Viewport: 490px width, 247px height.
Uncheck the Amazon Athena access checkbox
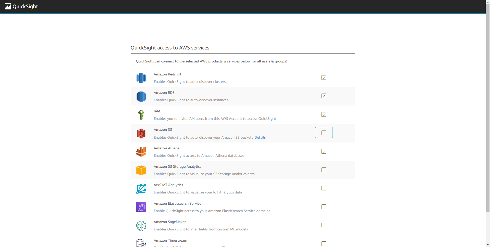pyautogui.click(x=324, y=151)
